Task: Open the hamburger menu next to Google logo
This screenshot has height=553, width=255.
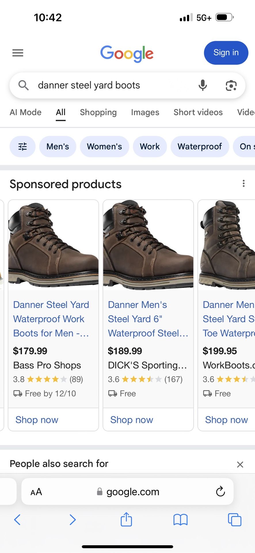Action: point(18,53)
